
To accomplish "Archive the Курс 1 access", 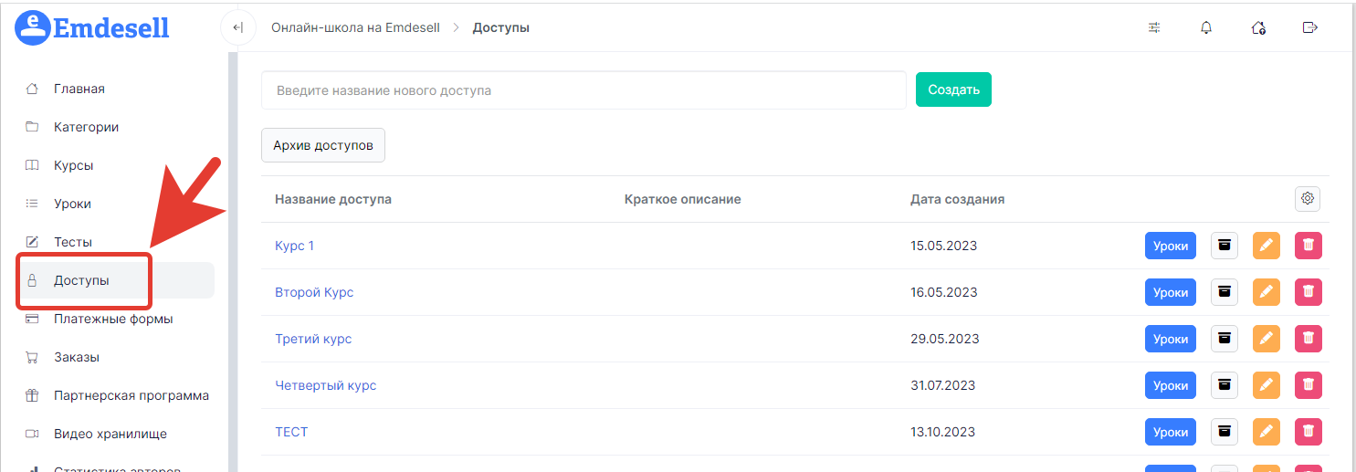I will pos(1225,246).
